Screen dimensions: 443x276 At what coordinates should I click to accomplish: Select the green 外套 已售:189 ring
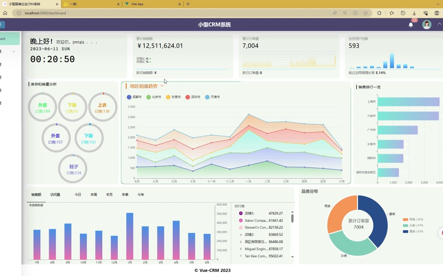click(x=43, y=107)
